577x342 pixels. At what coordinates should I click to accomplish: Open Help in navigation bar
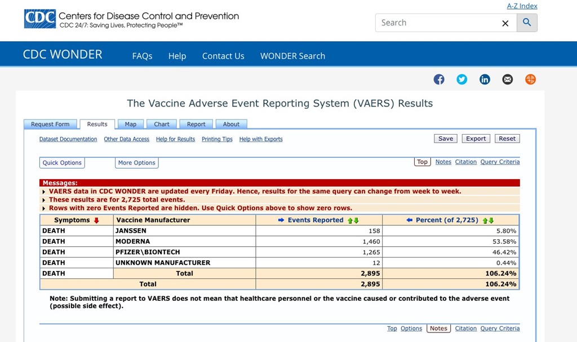click(x=177, y=56)
